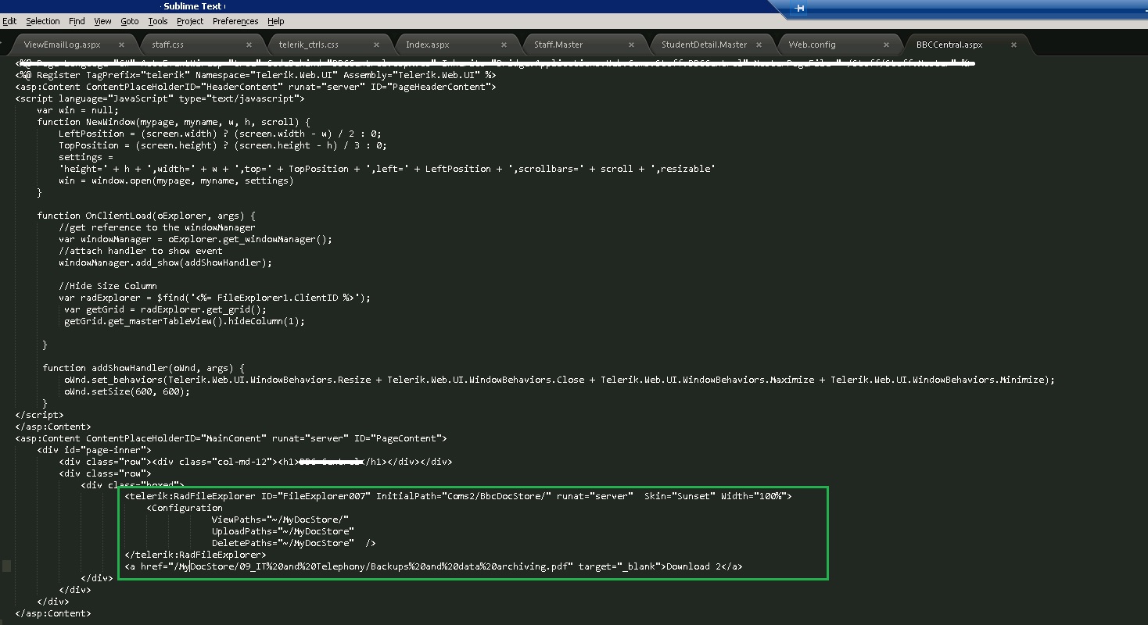Viewport: 1148px width, 625px height.
Task: Open the Project menu
Action: click(x=190, y=21)
